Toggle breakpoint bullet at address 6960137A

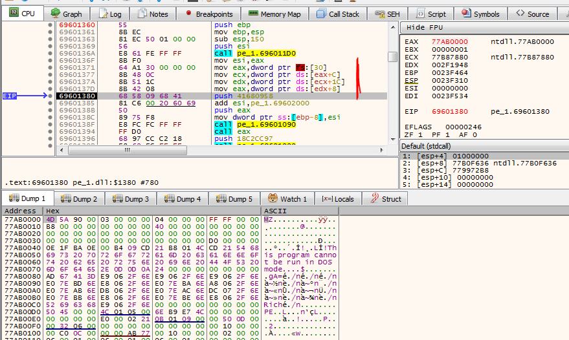[50, 82]
